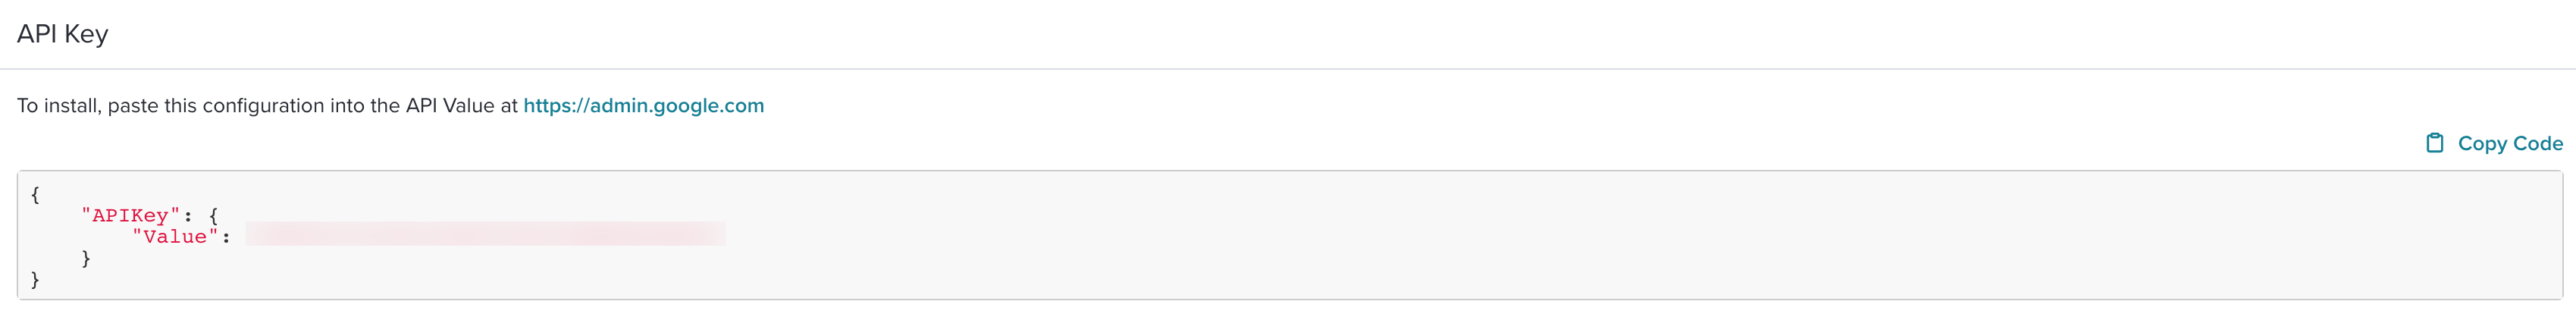
Task: Click the API Key section heading
Action: [62, 34]
